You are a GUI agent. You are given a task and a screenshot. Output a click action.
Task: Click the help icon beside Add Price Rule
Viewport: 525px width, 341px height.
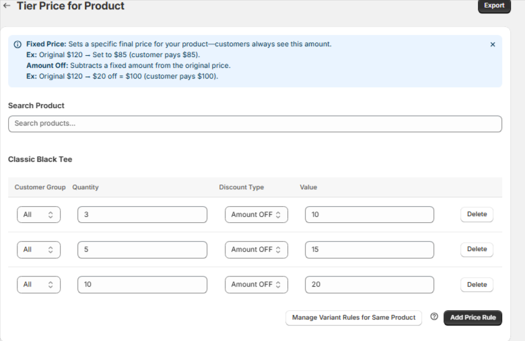point(434,317)
